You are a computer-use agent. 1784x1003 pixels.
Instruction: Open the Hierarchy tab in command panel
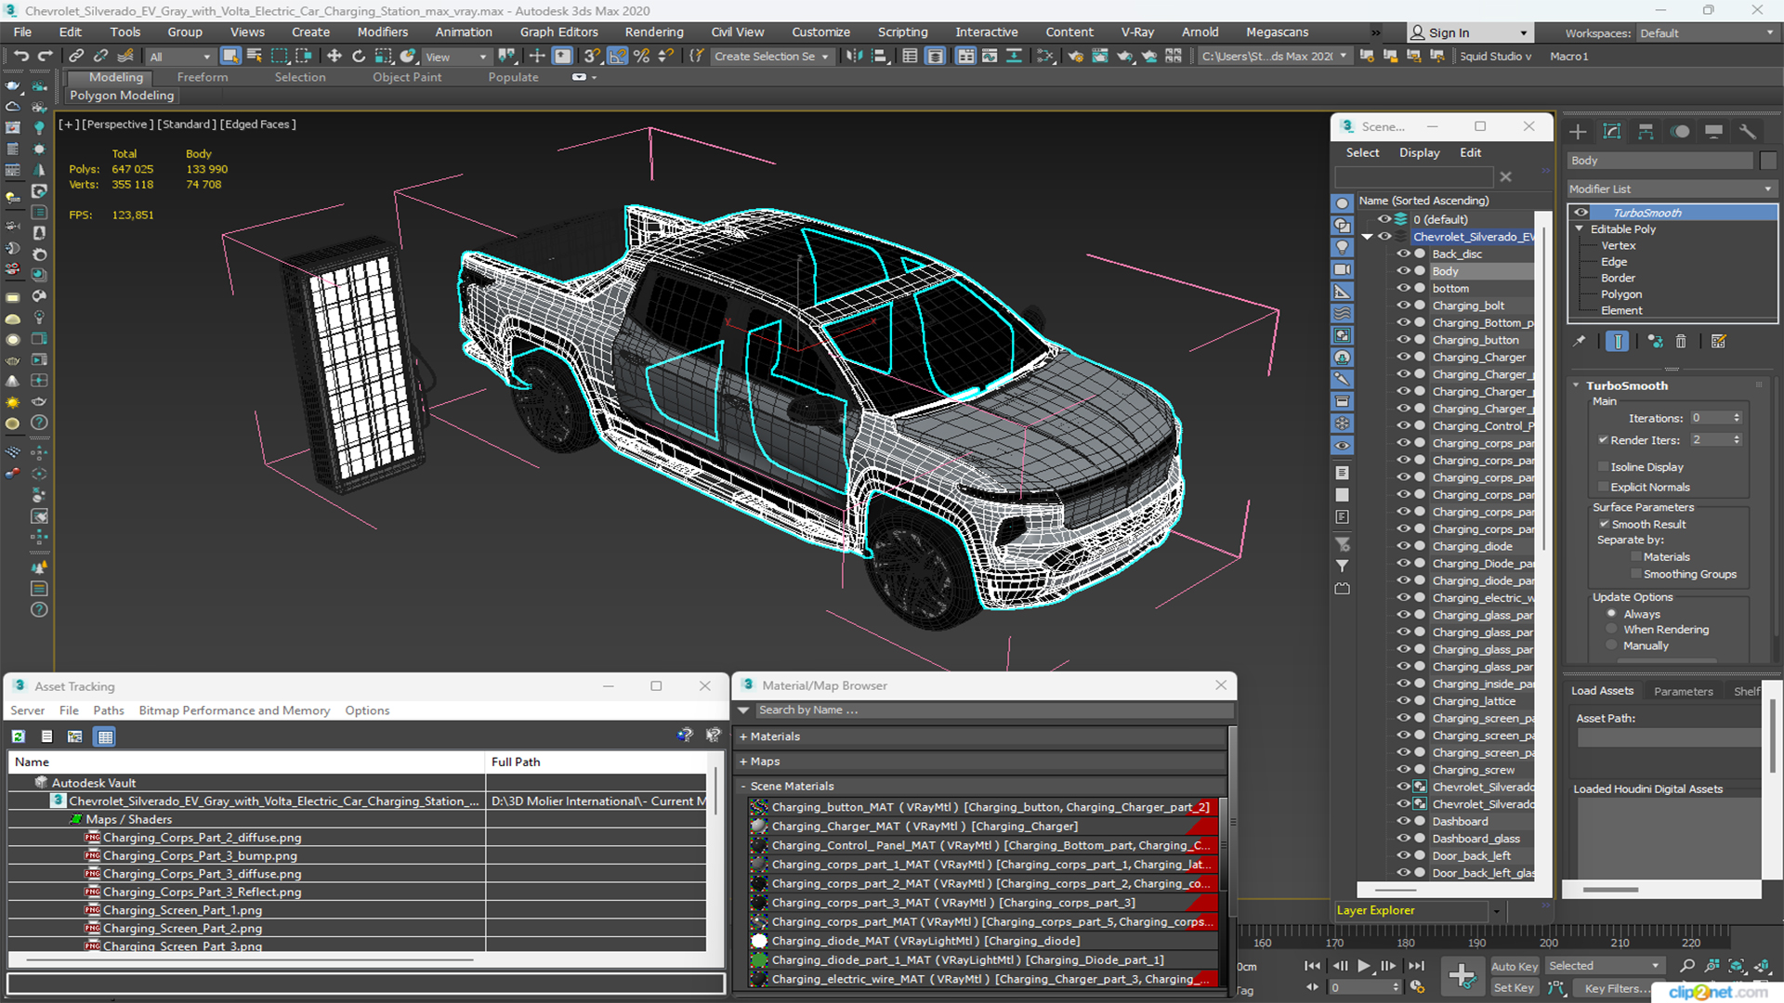[1646, 132]
